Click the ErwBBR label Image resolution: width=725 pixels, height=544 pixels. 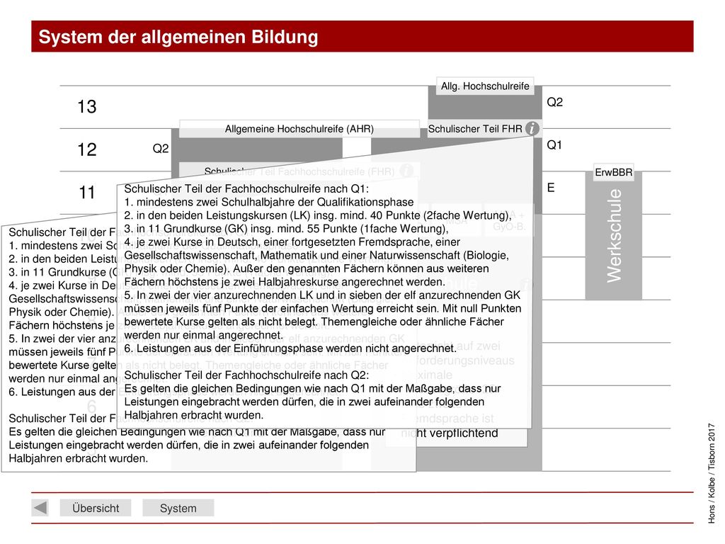(614, 172)
